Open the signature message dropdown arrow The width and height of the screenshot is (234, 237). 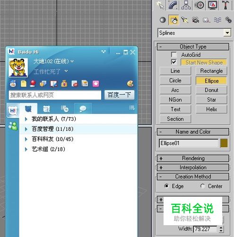tap(66, 71)
